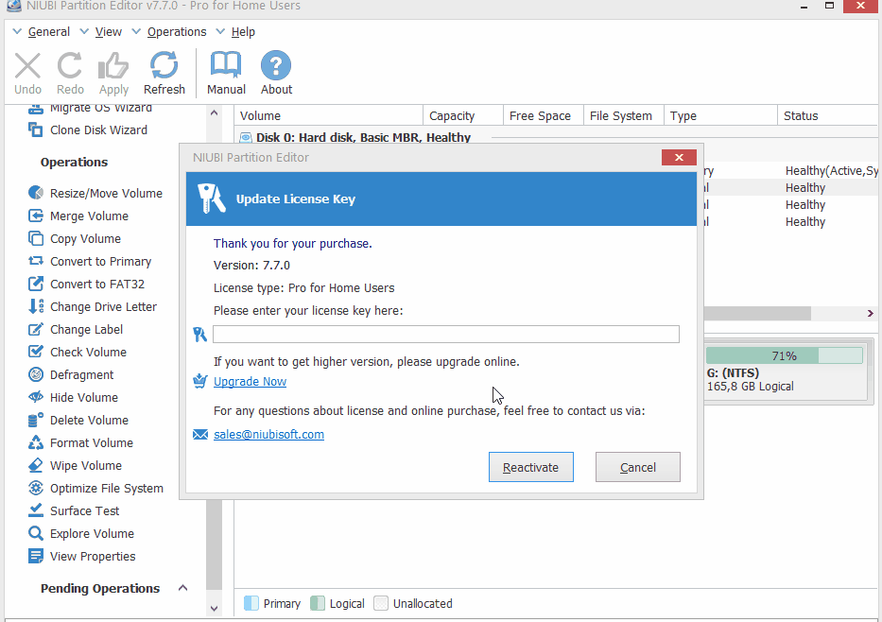882x622 pixels.
Task: Click the volume list scroll-right arrow
Action: tap(871, 313)
